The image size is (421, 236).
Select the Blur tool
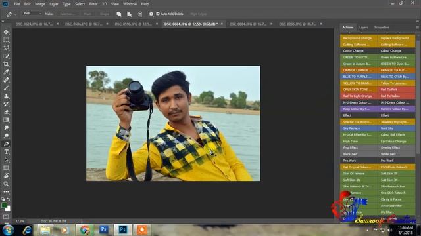(6, 128)
